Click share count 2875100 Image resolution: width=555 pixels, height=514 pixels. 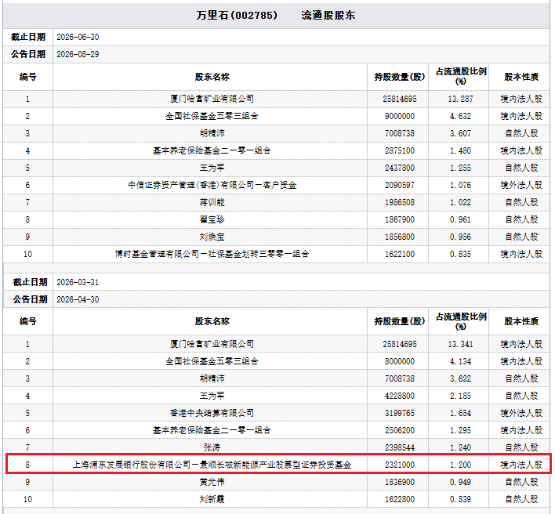[400, 150]
